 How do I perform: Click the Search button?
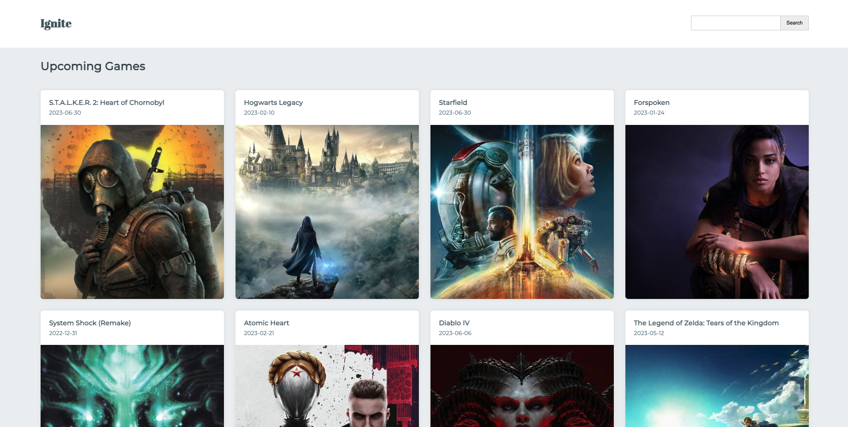(x=794, y=23)
